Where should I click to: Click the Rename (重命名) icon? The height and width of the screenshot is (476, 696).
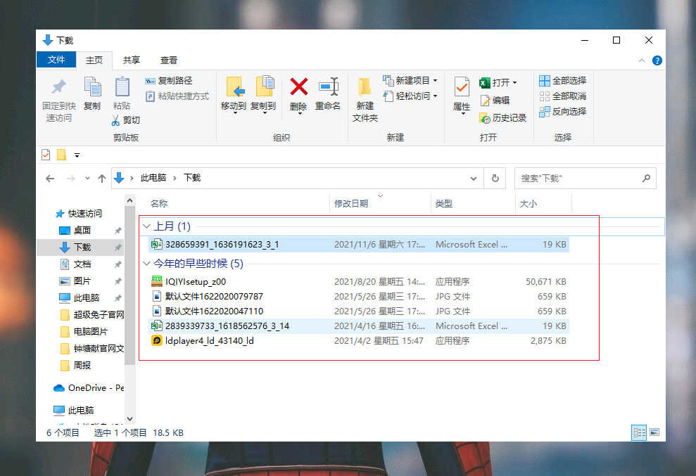[328, 87]
